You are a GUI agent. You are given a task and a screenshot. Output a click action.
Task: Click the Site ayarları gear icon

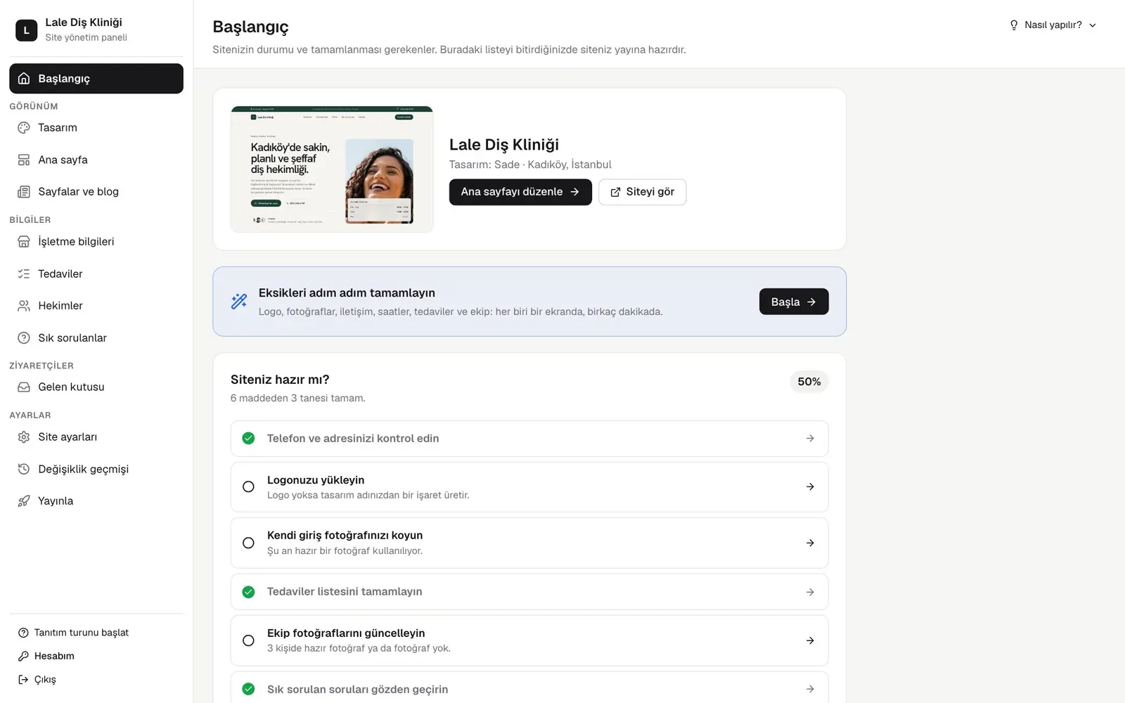coord(24,437)
